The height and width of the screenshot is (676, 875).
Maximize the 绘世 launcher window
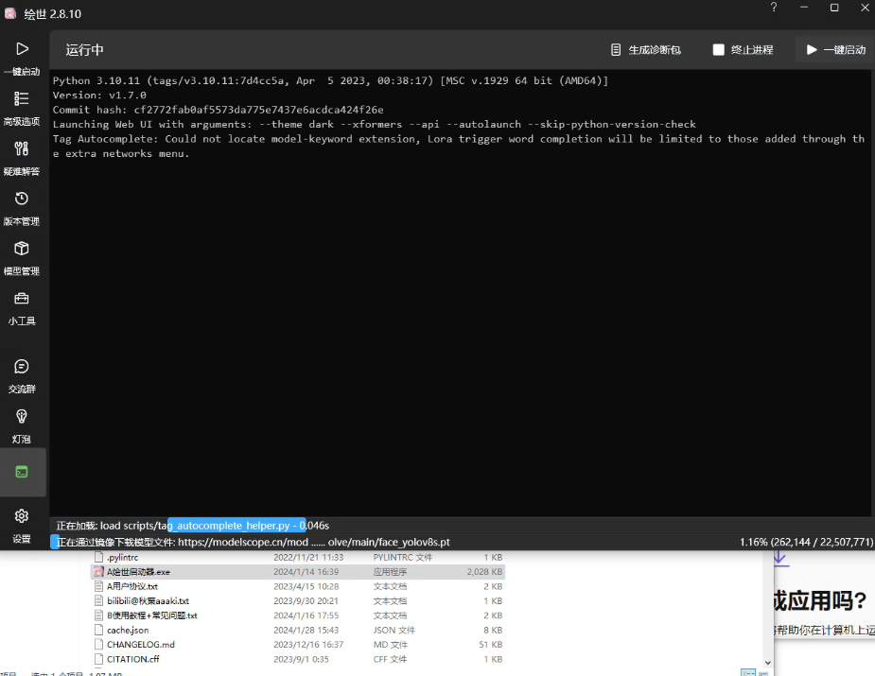(834, 8)
